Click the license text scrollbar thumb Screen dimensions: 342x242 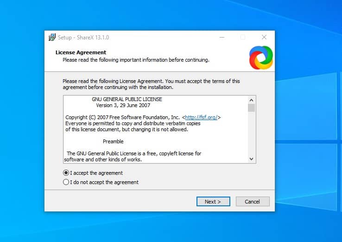click(251, 108)
